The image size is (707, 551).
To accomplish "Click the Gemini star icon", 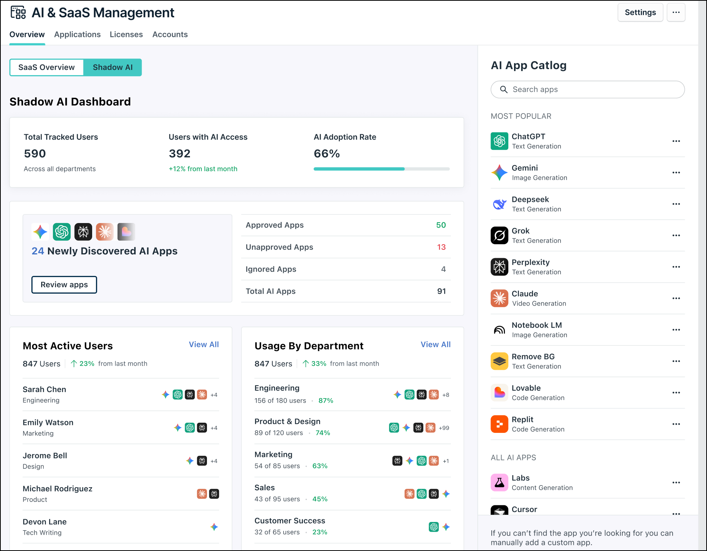I will pos(499,172).
